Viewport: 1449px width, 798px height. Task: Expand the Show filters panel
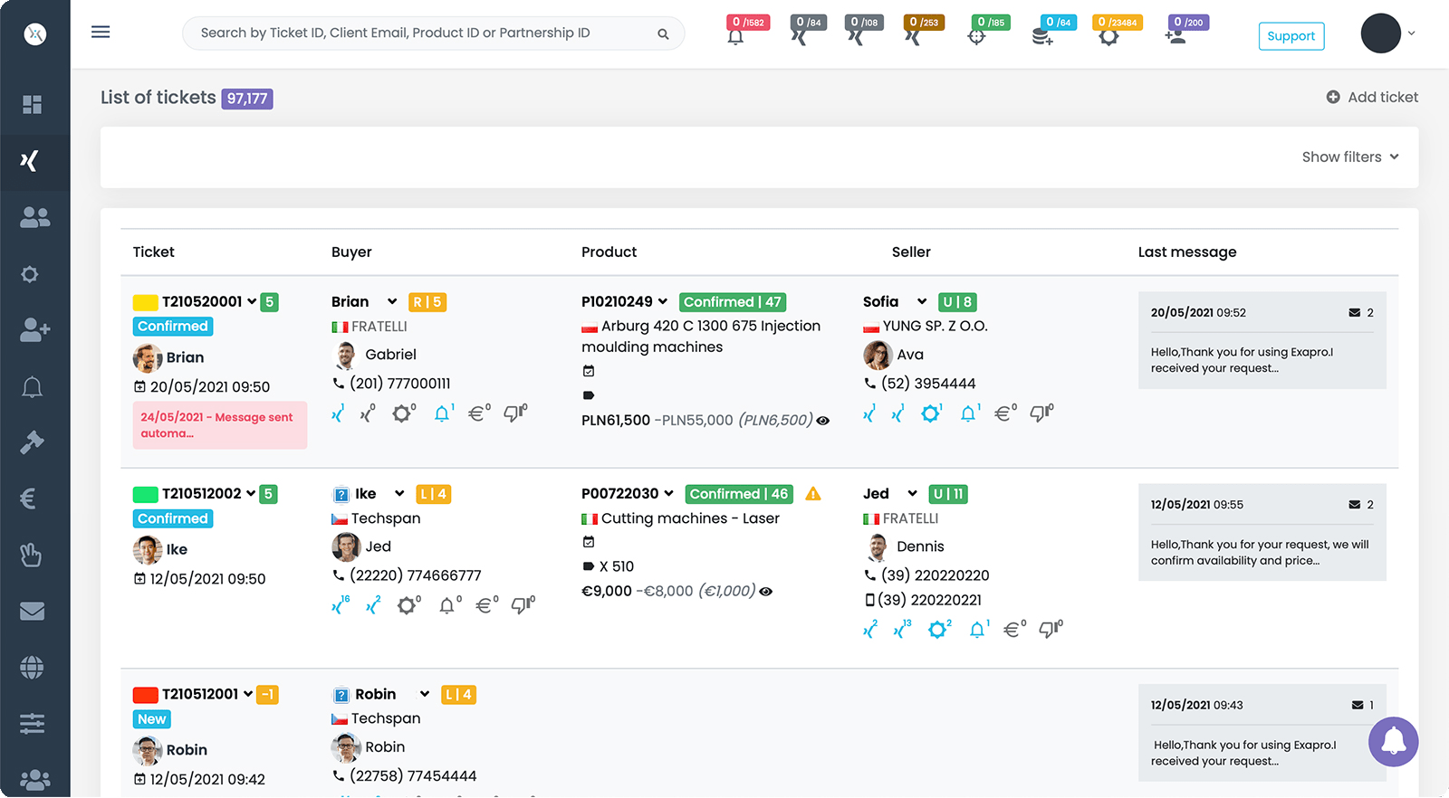click(1350, 157)
